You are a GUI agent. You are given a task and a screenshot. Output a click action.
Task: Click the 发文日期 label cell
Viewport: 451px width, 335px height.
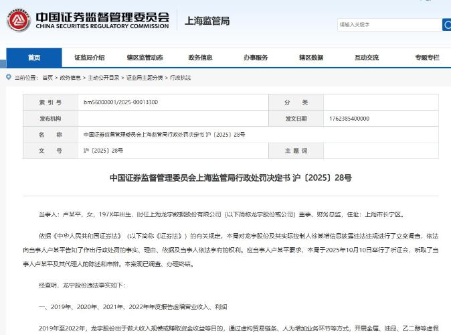[296, 119]
